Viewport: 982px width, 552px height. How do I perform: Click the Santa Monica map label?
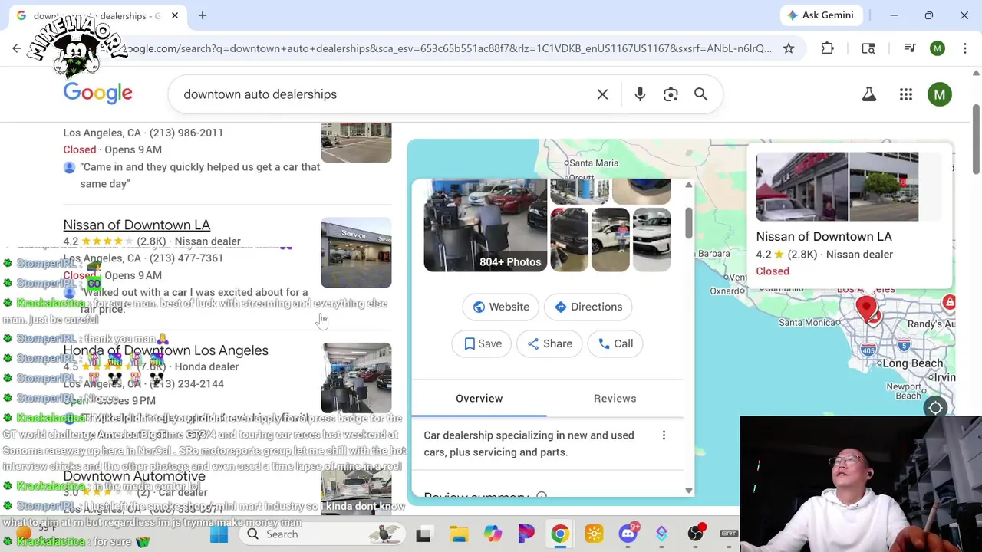[809, 323]
